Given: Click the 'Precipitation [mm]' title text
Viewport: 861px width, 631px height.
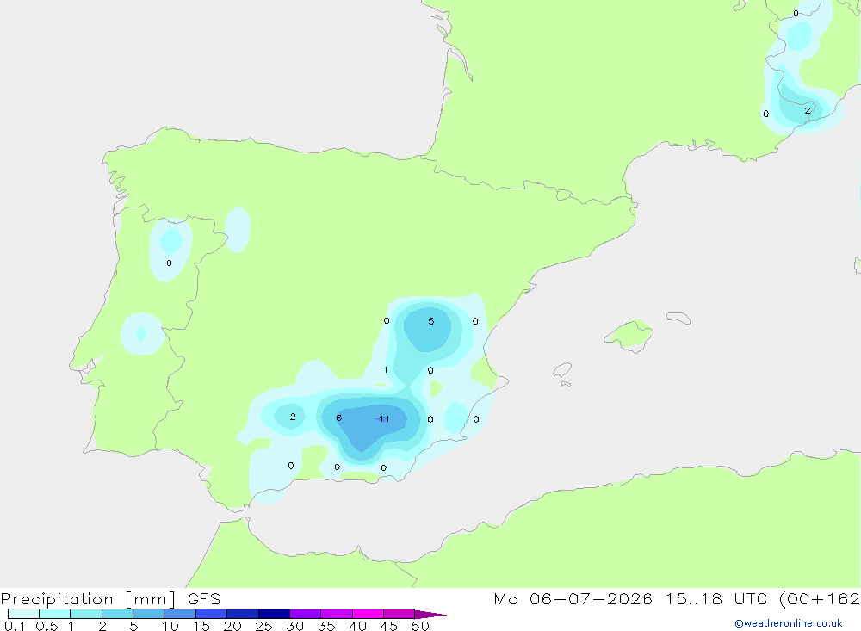Looking at the screenshot, I should [89, 599].
